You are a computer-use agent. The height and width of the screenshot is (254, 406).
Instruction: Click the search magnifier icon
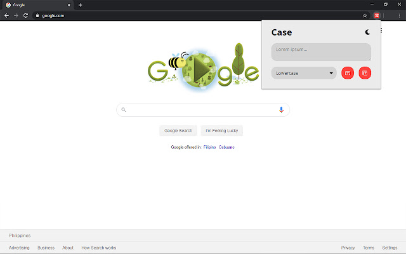click(x=124, y=110)
